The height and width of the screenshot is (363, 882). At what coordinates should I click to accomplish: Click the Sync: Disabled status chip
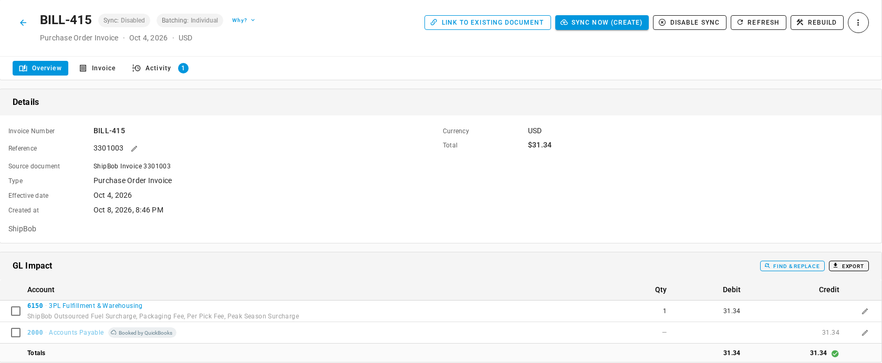[x=124, y=20]
